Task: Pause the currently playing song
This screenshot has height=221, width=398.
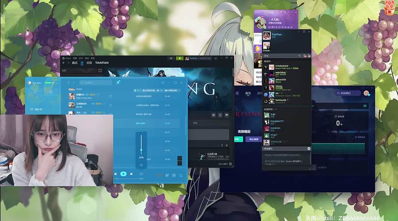Action: pos(124,174)
